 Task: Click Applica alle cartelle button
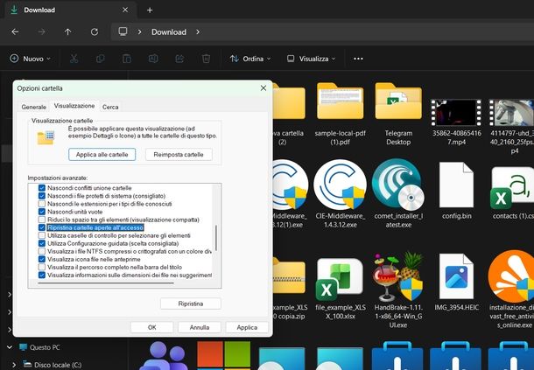[102, 155]
